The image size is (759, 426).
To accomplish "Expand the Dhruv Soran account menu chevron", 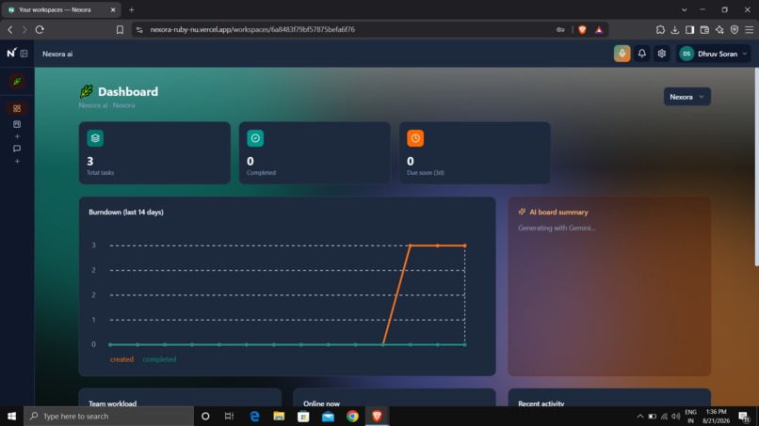I will 745,54.
